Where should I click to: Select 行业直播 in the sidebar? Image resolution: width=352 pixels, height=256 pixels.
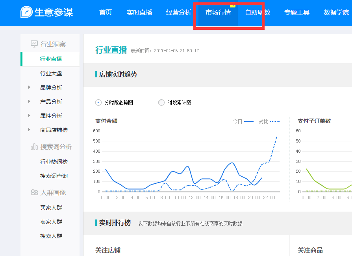tap(51, 59)
